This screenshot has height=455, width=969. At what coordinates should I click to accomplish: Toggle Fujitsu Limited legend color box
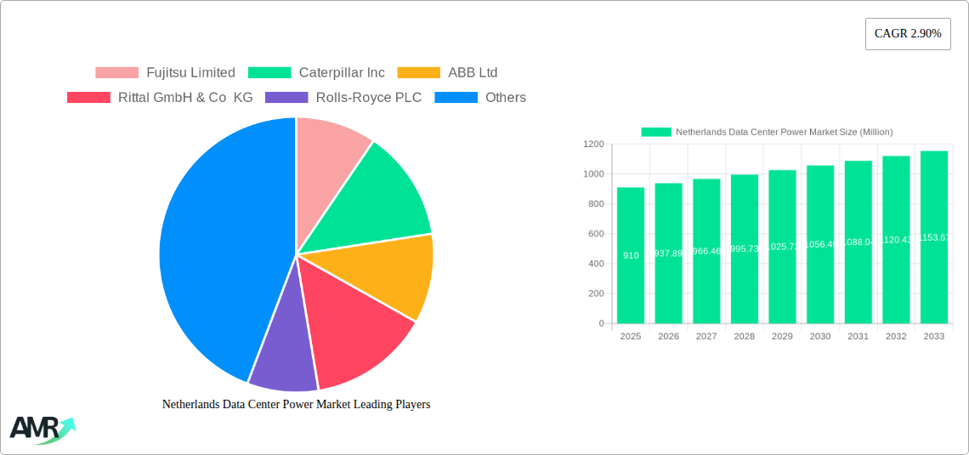point(116,73)
